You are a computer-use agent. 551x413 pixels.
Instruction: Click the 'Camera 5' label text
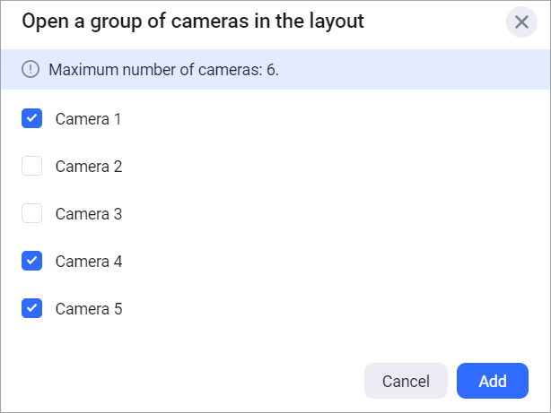pyautogui.click(x=88, y=308)
